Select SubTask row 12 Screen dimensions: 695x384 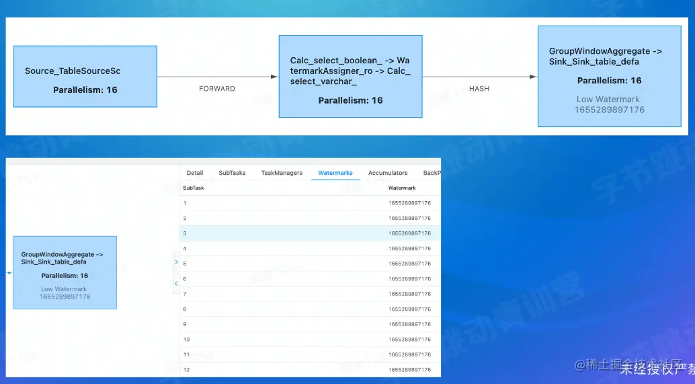[x=311, y=369]
